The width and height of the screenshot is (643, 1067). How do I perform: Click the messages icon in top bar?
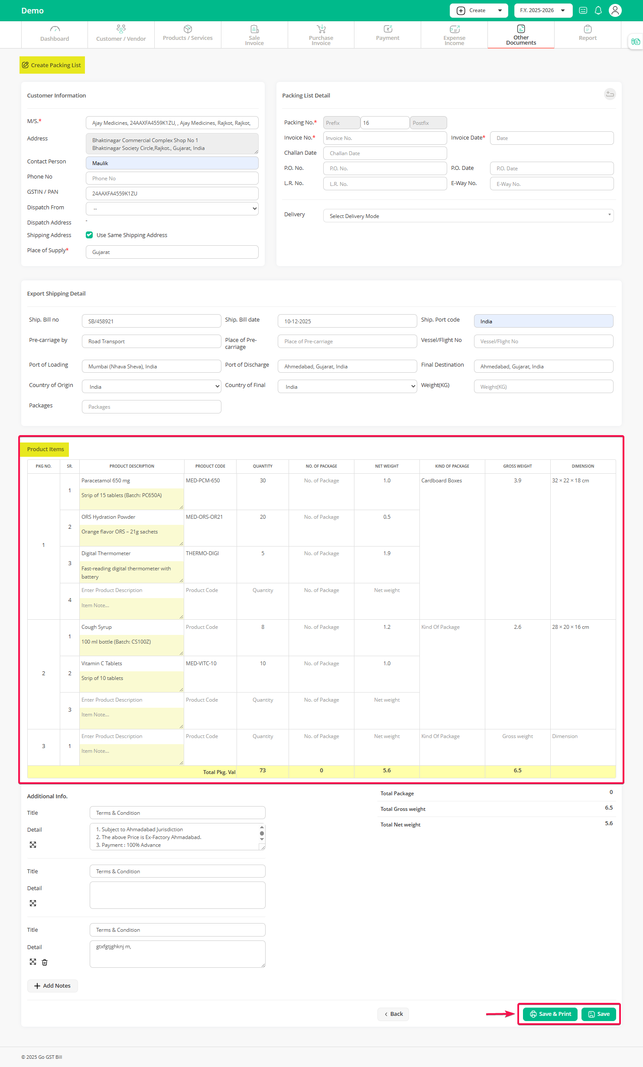coord(583,10)
